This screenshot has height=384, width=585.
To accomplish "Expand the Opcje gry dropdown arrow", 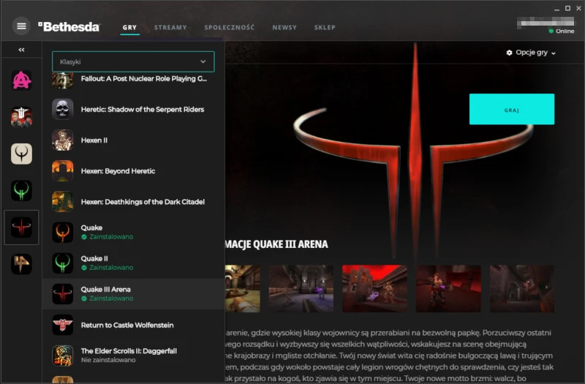I will click(x=554, y=53).
